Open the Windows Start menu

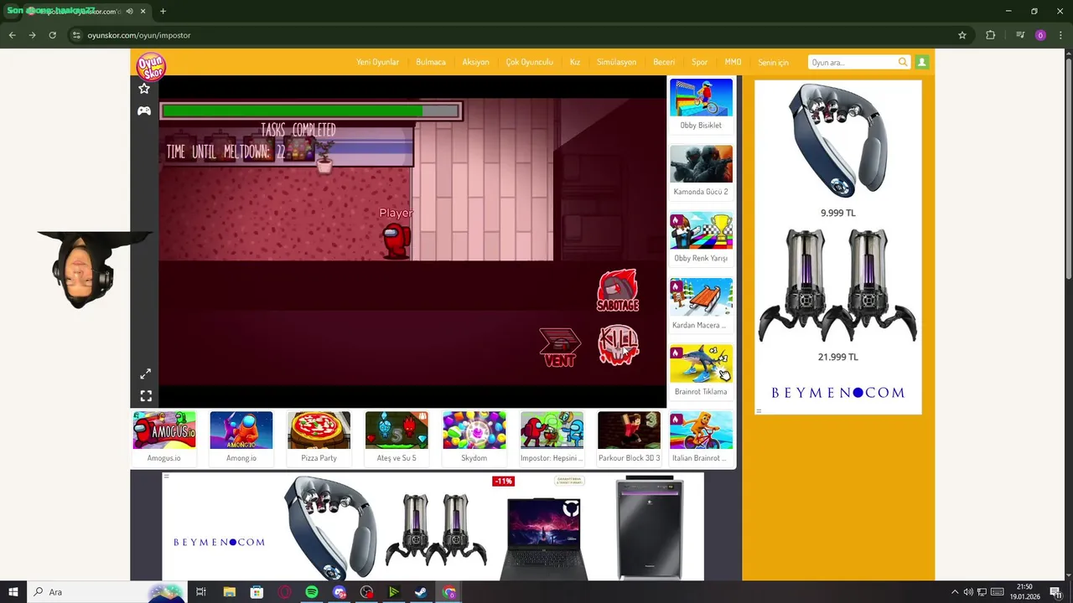pos(13,592)
